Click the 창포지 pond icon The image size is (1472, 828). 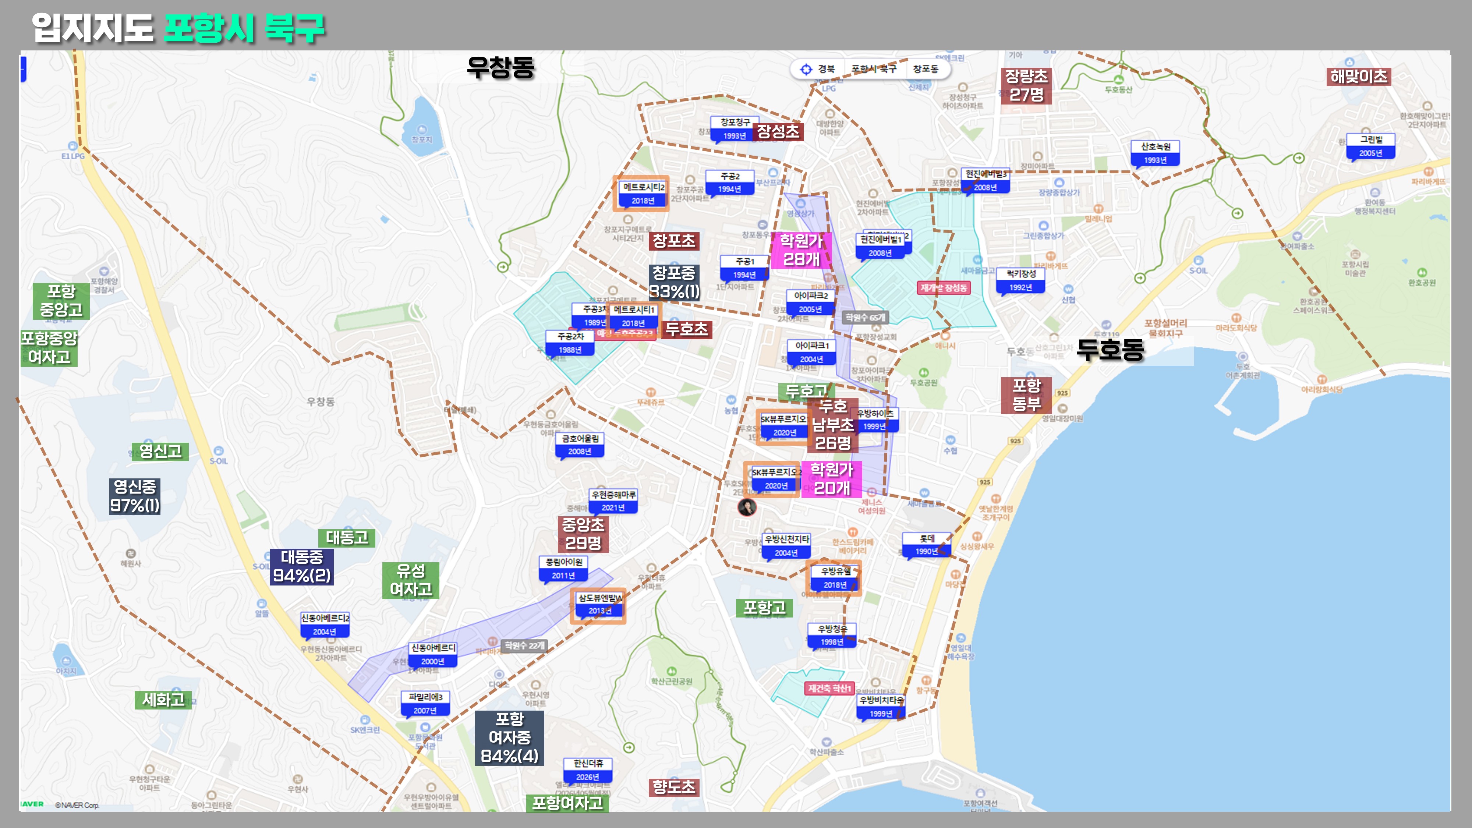(x=422, y=130)
